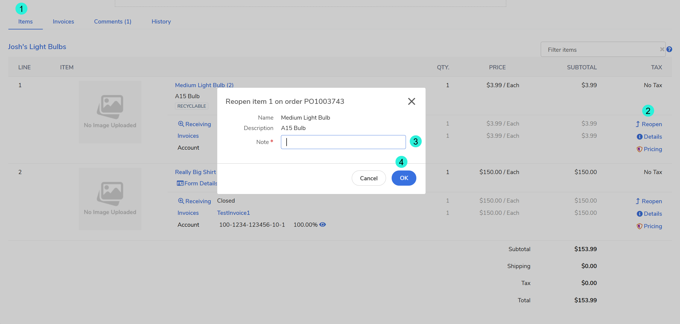The width and height of the screenshot is (680, 324).
Task: Click the Form Details card icon
Action: tap(180, 184)
